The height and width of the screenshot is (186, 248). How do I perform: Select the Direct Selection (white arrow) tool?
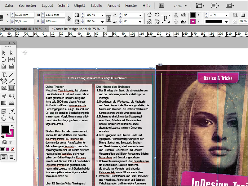[x=11, y=53]
